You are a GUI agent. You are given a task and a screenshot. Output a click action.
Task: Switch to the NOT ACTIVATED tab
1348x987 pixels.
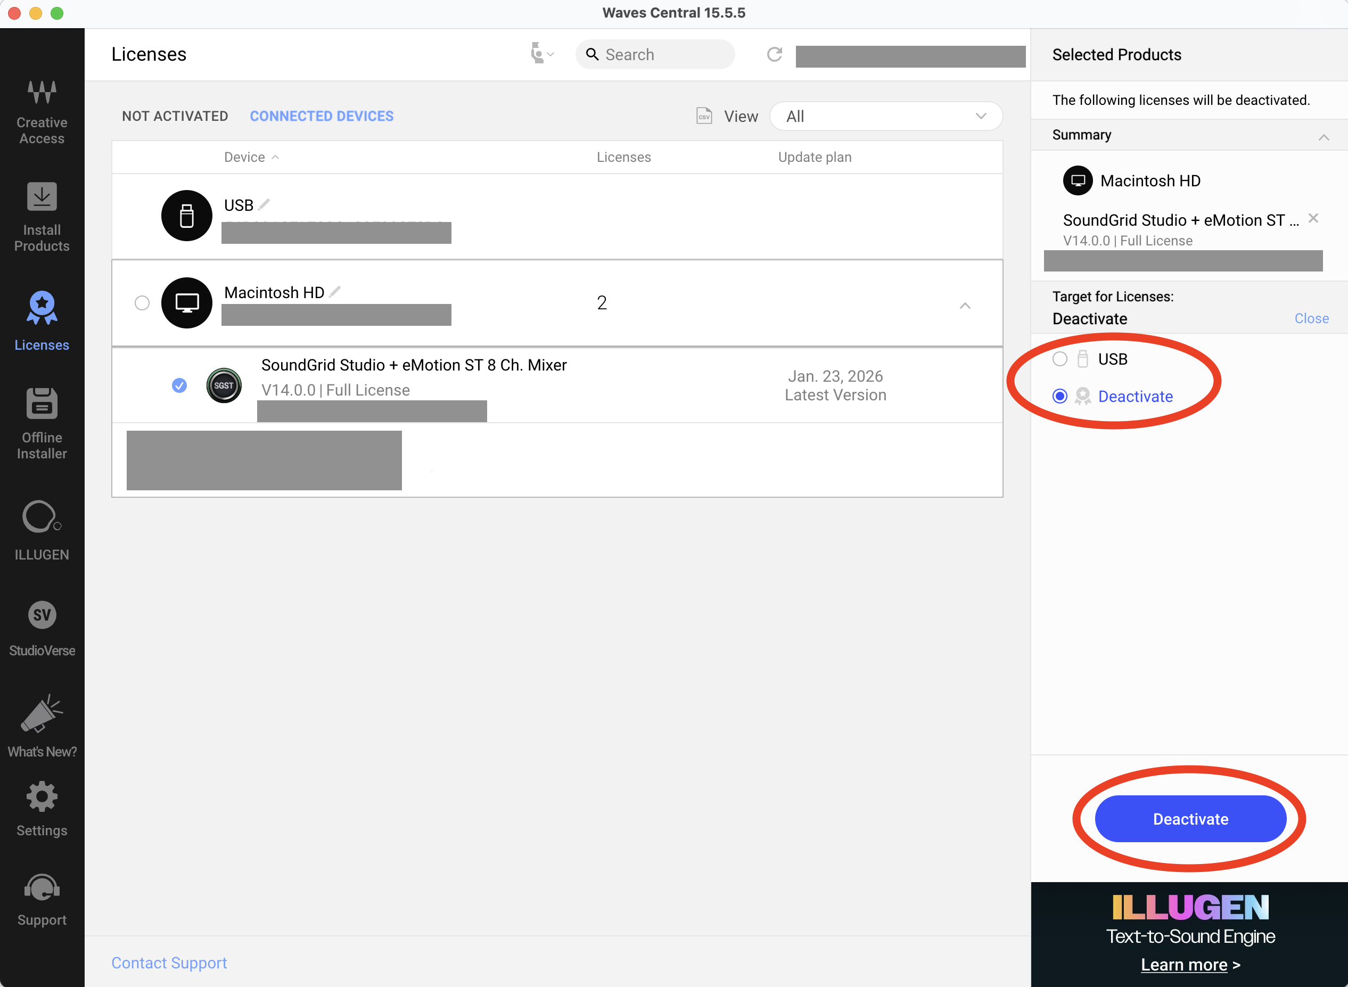coord(175,116)
